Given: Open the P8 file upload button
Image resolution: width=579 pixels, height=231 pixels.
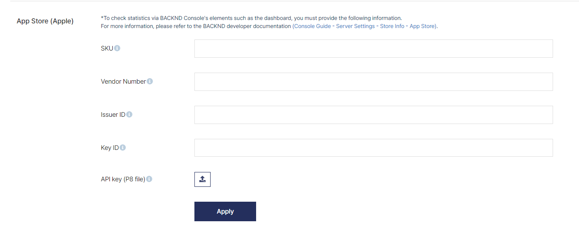Looking at the screenshot, I should (x=203, y=179).
